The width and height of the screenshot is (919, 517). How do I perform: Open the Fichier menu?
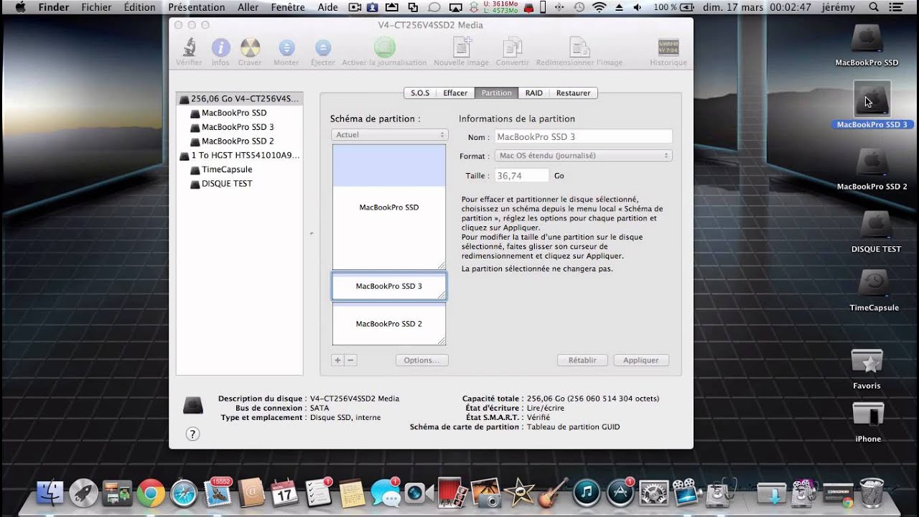[x=96, y=7]
